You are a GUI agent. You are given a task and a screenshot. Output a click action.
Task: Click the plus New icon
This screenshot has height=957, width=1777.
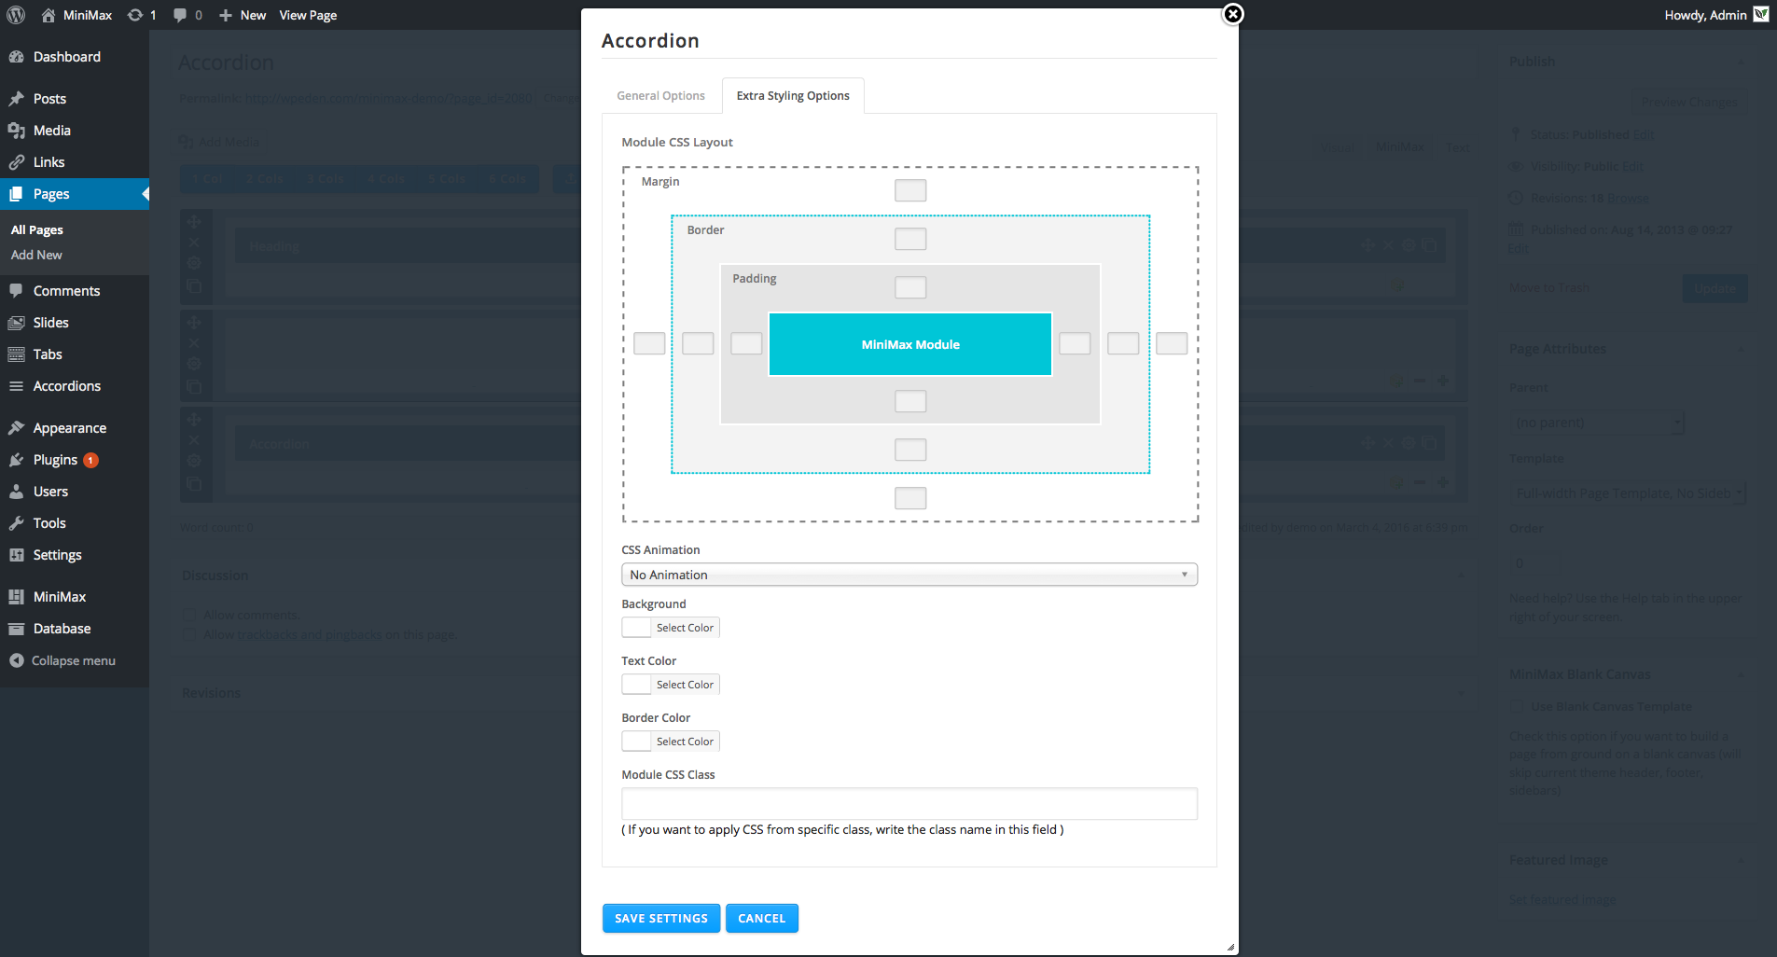tap(226, 15)
